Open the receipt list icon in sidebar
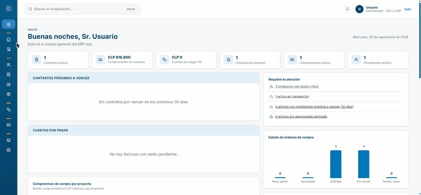Image resolution: width=421 pixels, height=195 pixels. (x=9, y=49)
